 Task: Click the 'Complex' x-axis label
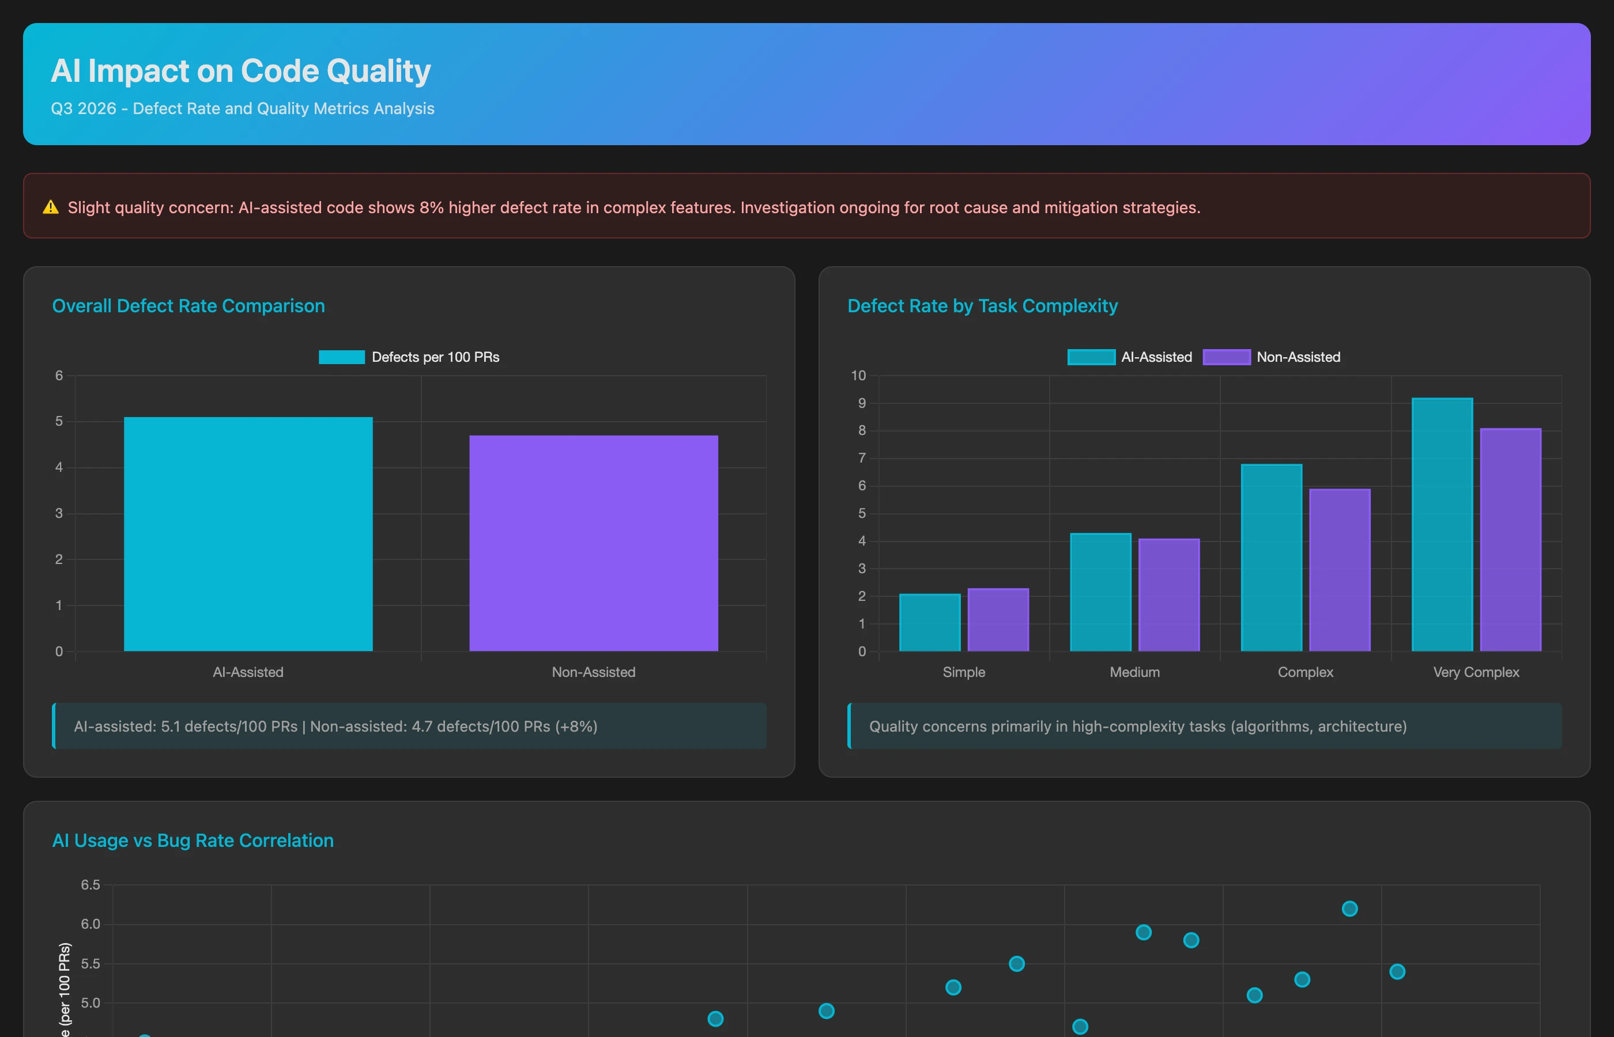point(1306,672)
